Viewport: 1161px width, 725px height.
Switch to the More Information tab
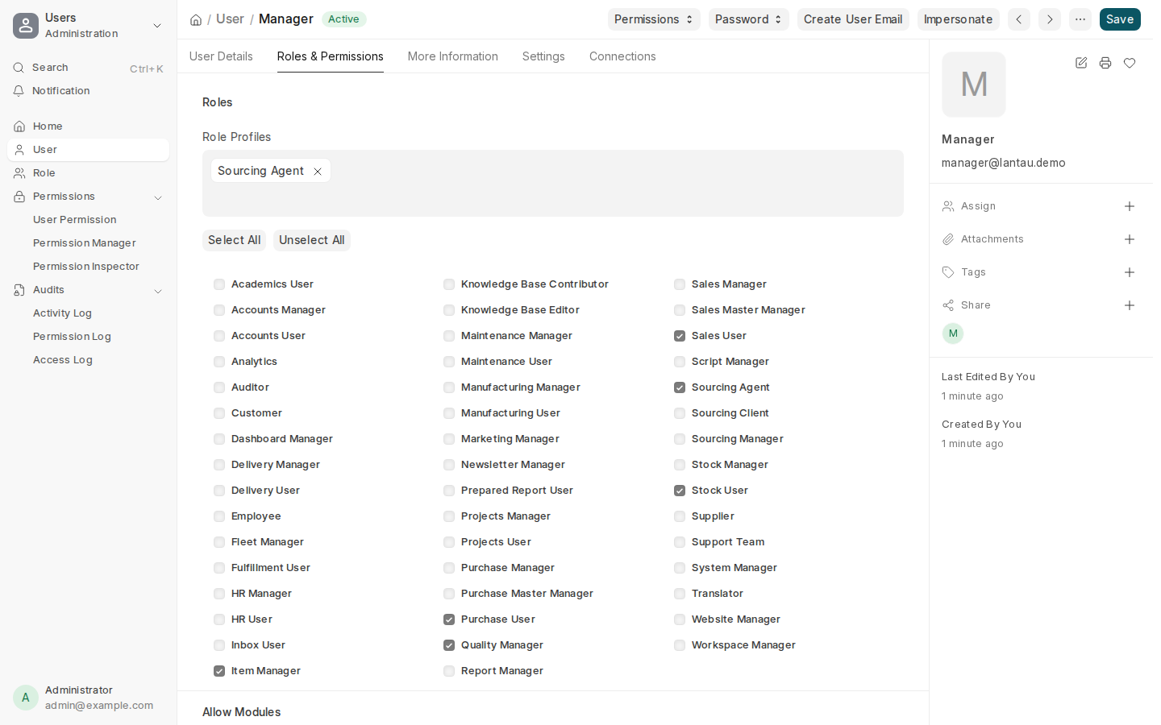pos(453,56)
